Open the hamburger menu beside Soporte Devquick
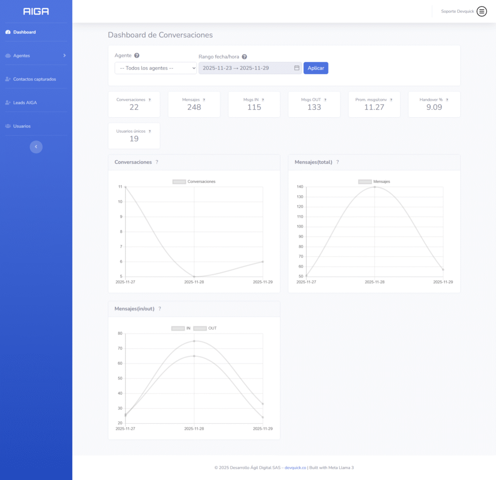The width and height of the screenshot is (496, 480). (481, 11)
